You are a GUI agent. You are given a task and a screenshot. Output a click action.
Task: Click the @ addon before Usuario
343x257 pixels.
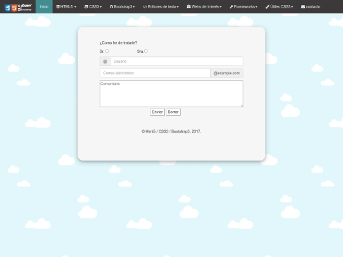pyautogui.click(x=105, y=62)
